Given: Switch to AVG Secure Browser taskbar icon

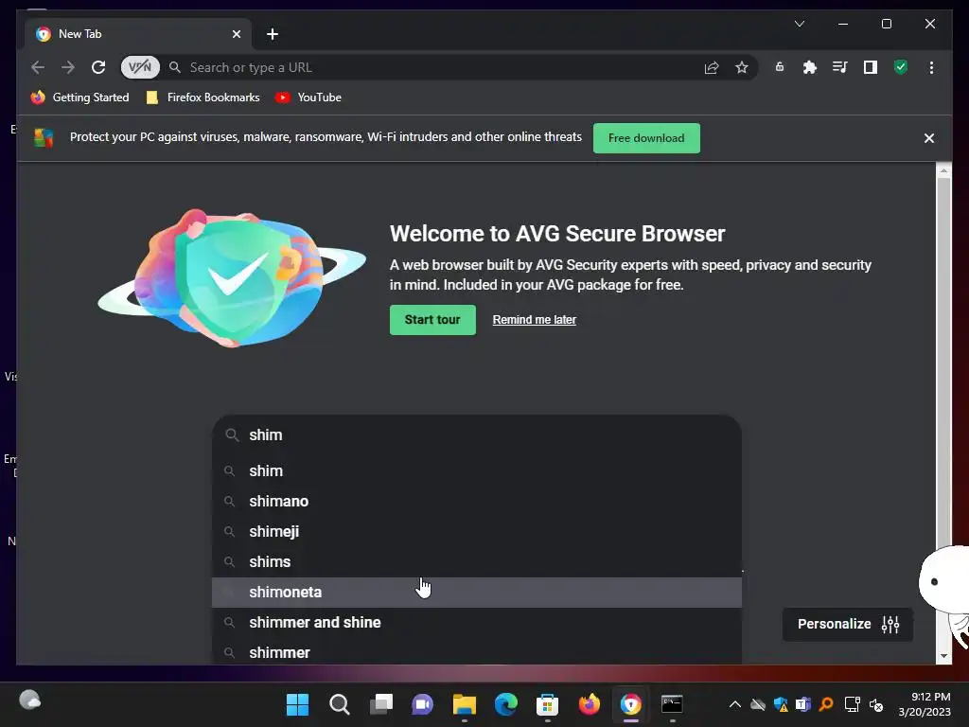Looking at the screenshot, I should 631,704.
